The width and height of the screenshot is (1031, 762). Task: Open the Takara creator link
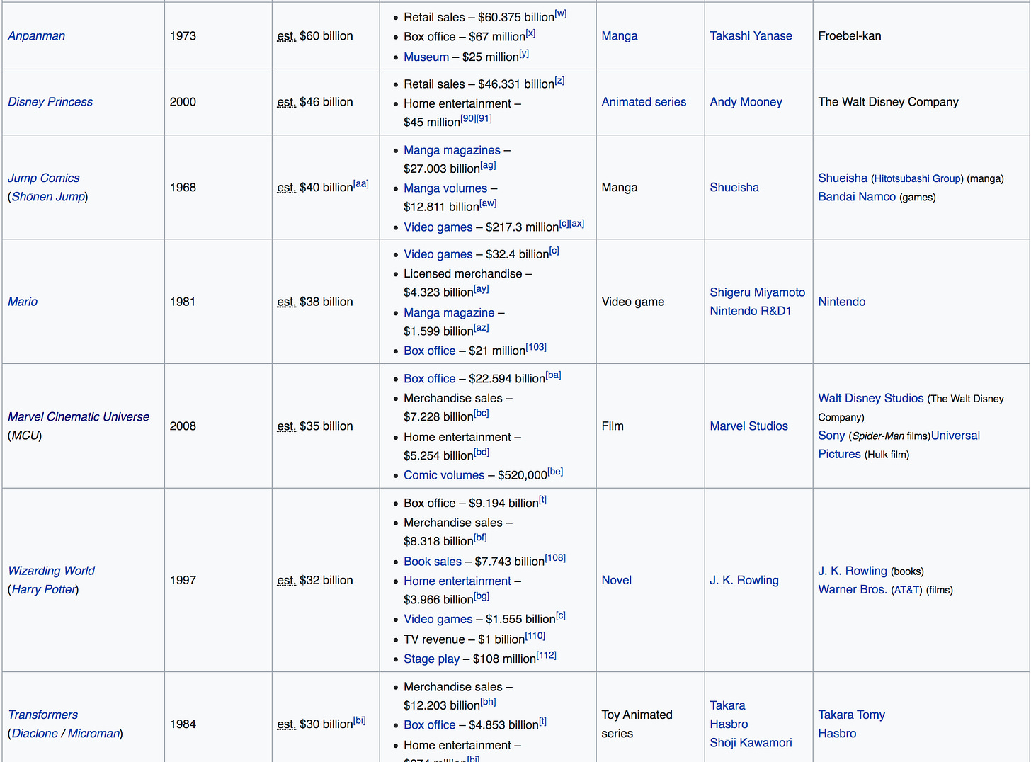pyautogui.click(x=728, y=705)
